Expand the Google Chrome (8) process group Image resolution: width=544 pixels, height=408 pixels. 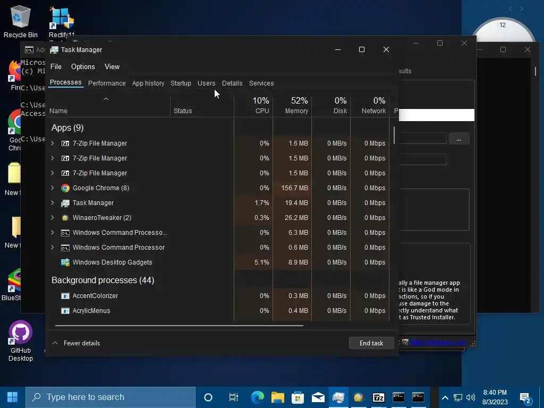click(53, 188)
